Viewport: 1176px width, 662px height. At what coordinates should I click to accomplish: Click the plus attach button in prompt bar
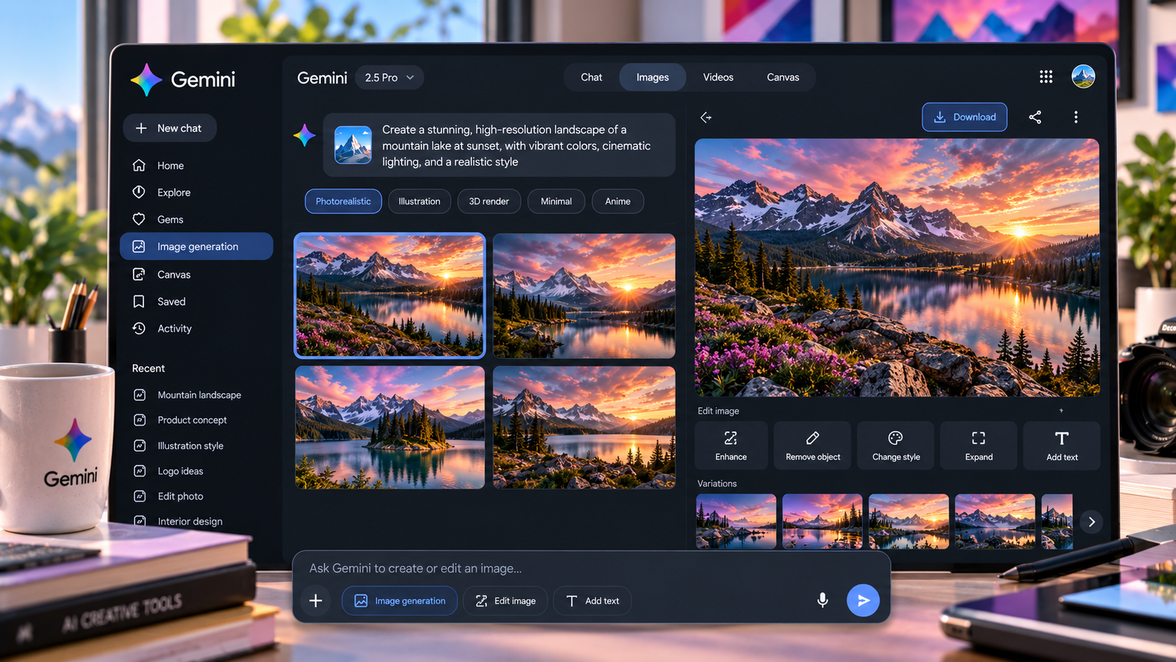316,601
